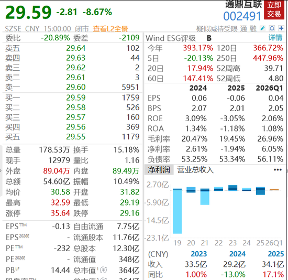This screenshot has height=280, width=288.
Task: Click 均价 value 30.58
Action: coord(60,192)
